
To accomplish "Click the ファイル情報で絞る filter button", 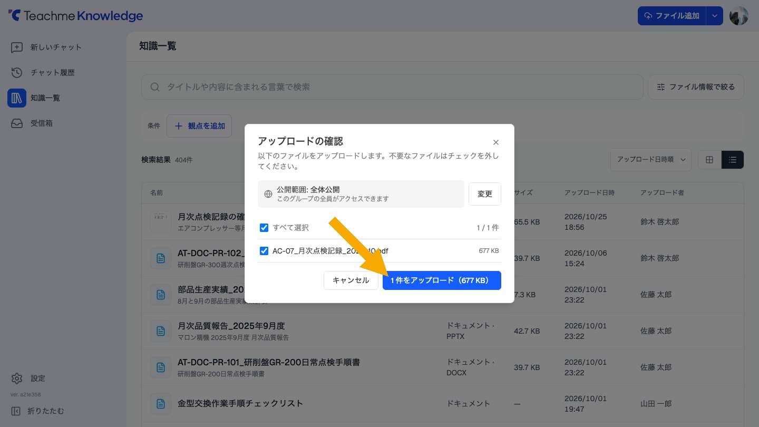I will coord(696,87).
